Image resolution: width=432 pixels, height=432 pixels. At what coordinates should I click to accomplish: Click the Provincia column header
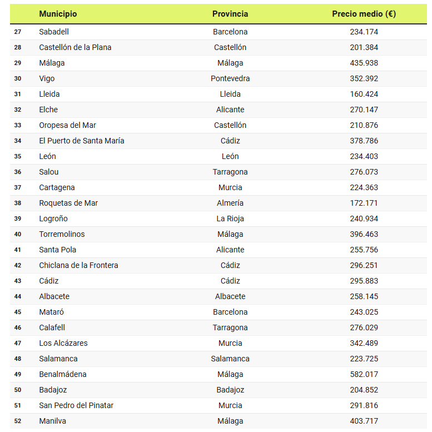(x=230, y=14)
